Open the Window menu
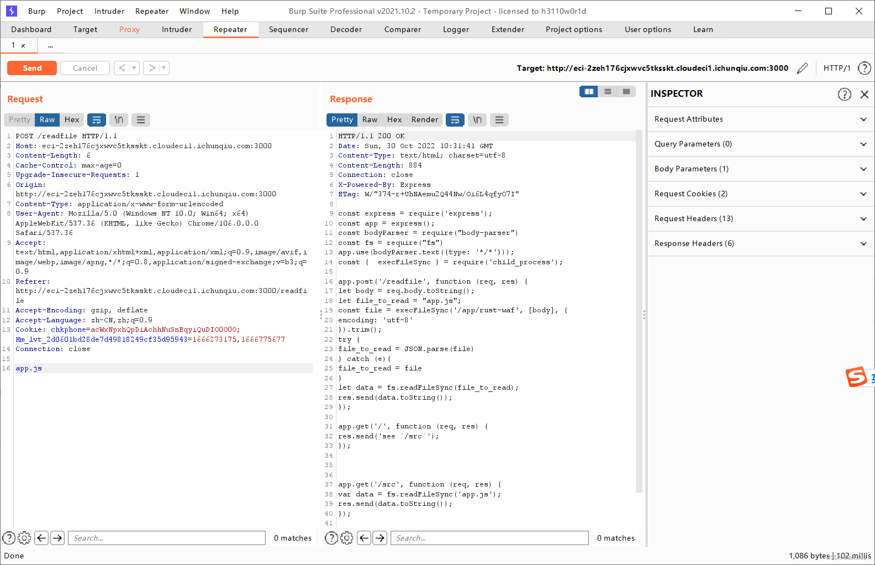This screenshot has height=565, width=875. pos(195,11)
